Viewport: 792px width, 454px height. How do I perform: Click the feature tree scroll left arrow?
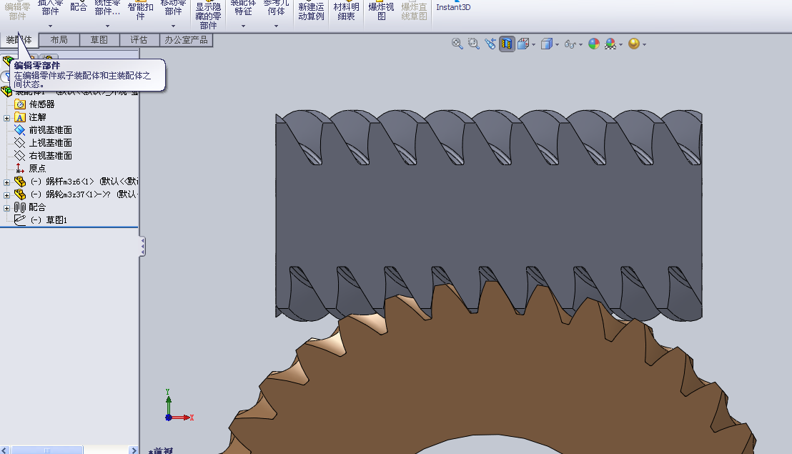click(4, 450)
